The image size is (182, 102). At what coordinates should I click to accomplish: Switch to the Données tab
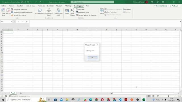click(50, 6)
